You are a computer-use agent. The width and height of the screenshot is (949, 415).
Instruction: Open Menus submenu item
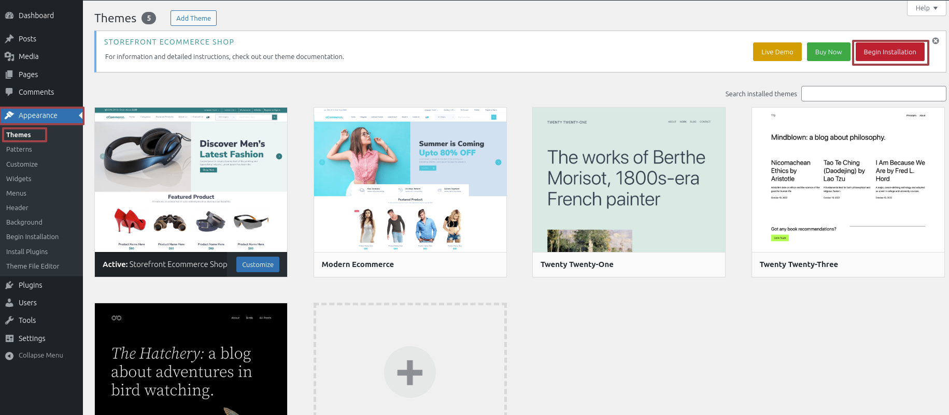coord(16,193)
